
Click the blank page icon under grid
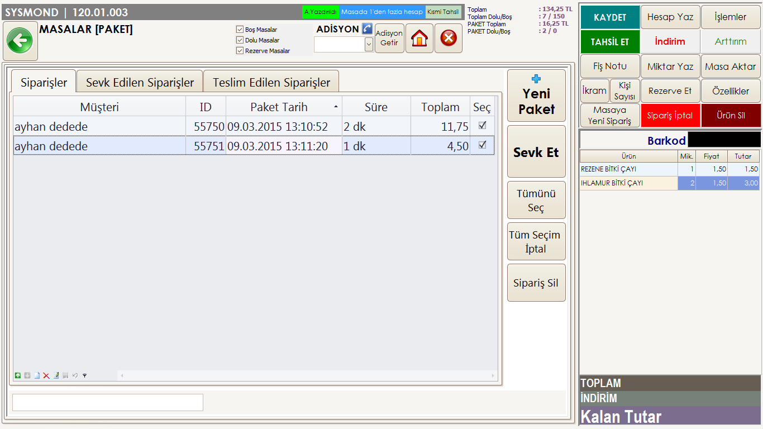37,376
